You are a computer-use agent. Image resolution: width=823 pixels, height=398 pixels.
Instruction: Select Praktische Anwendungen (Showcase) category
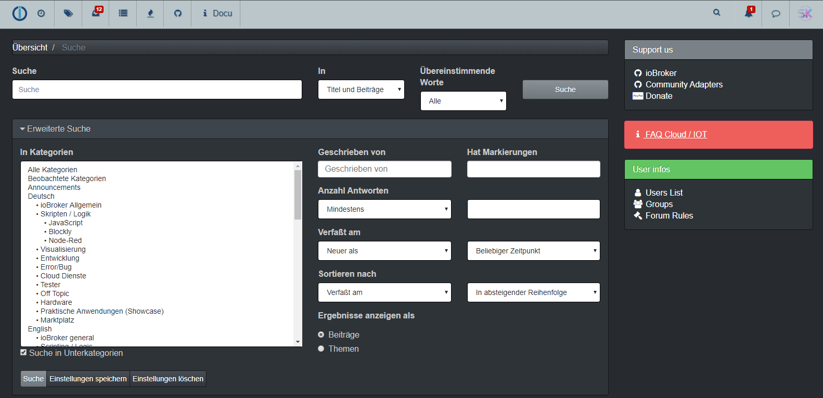pos(102,311)
